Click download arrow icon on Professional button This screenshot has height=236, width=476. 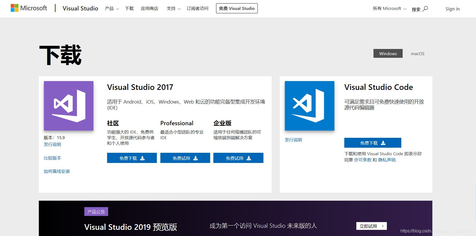click(x=196, y=158)
